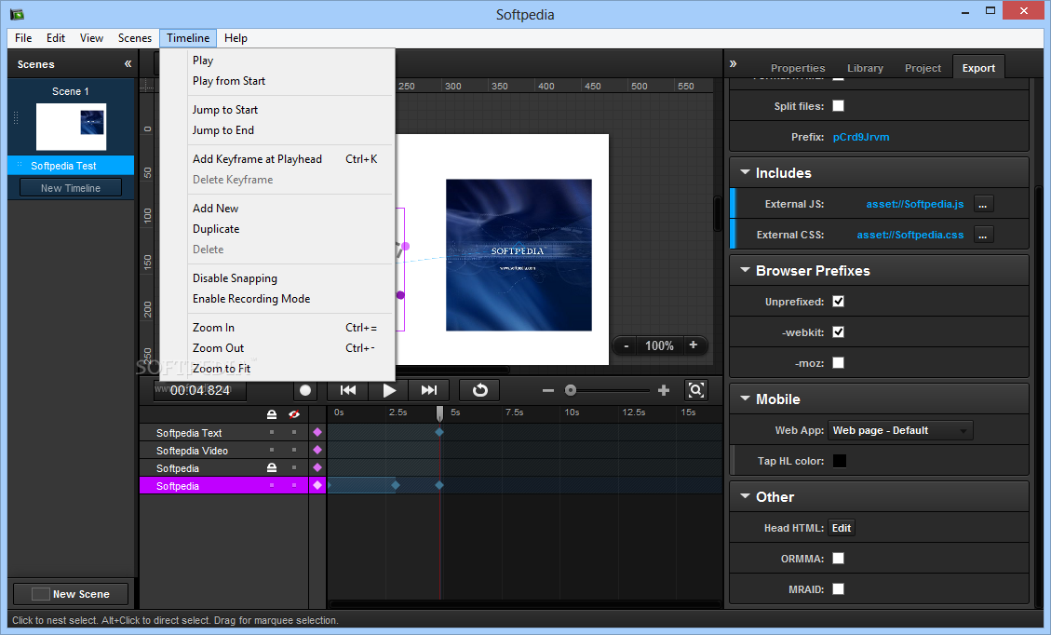Select Softpedia Text keyframe at 5s

coord(439,433)
